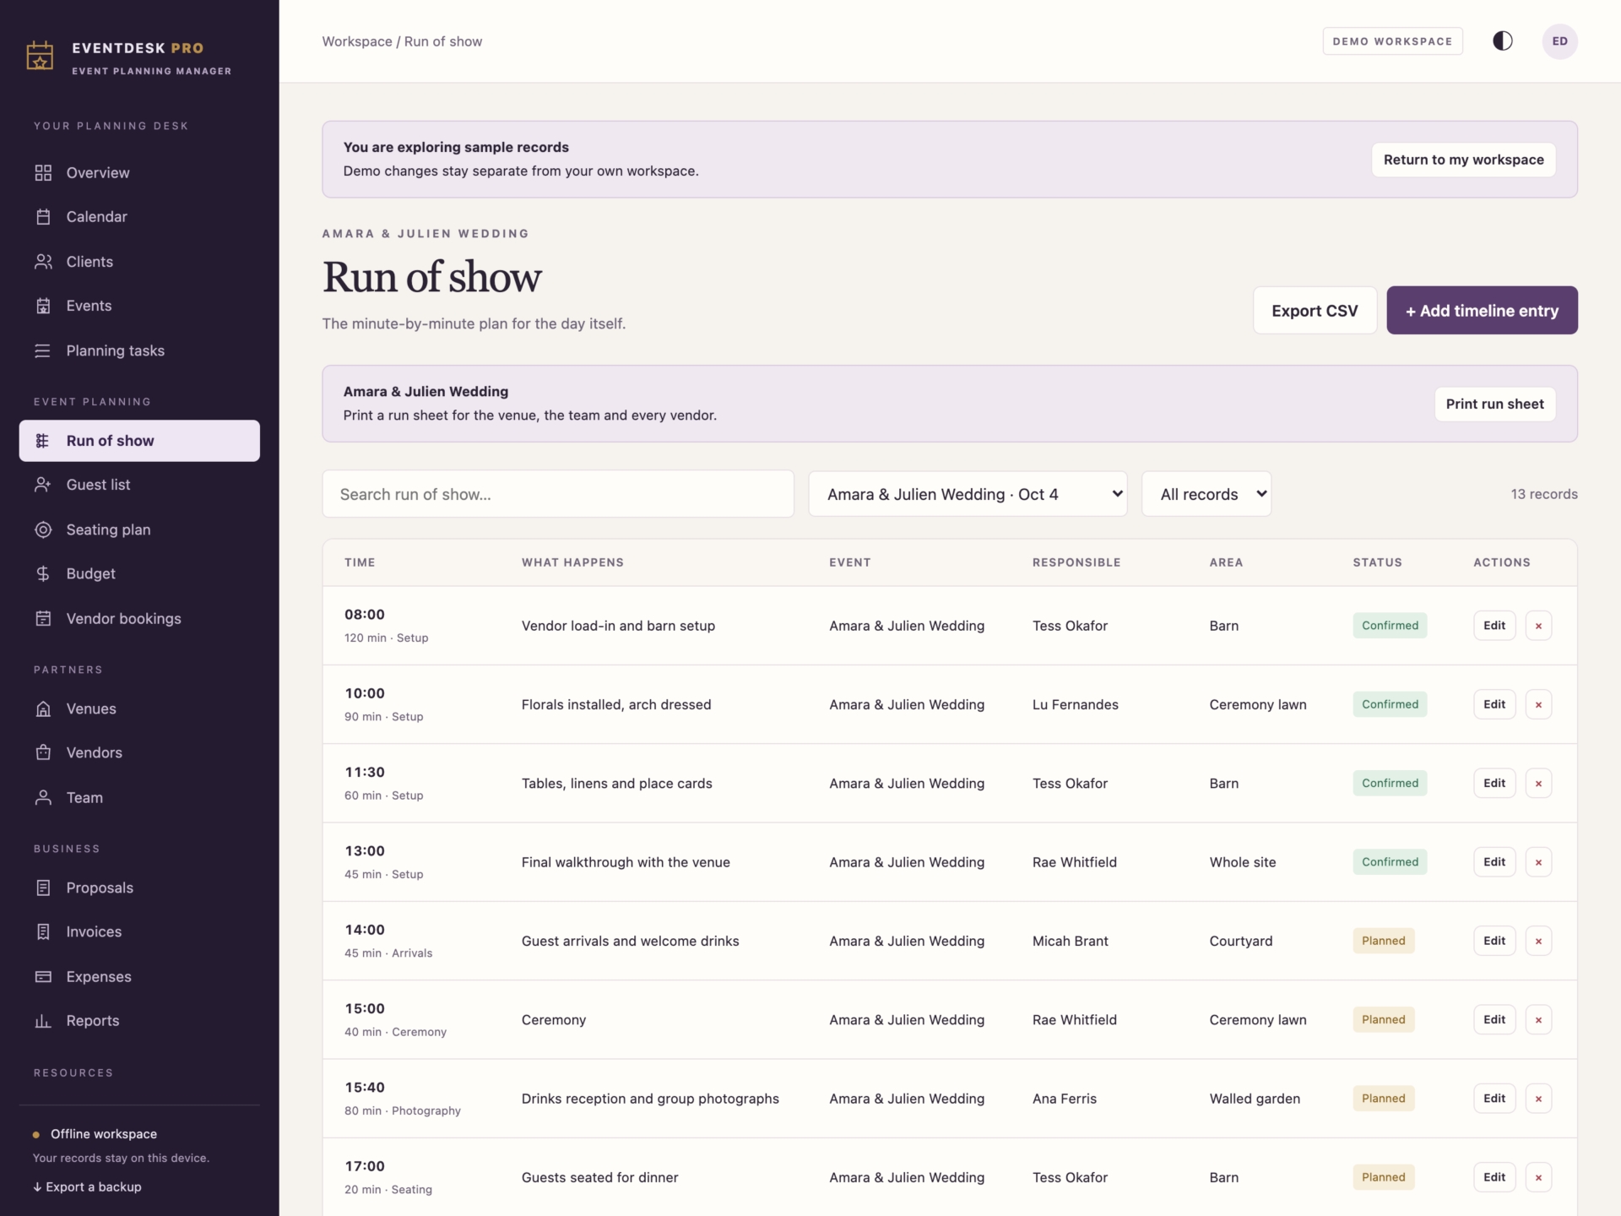Click the Confirmed status of 11:30 row
The image size is (1621, 1216).
point(1390,784)
